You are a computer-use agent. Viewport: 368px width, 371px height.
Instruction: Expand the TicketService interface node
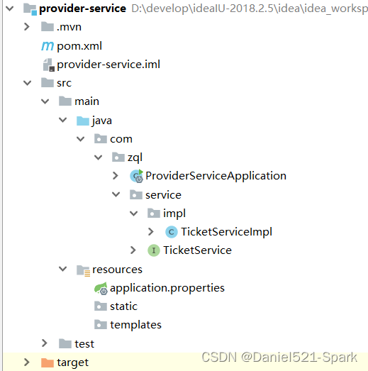[133, 250]
